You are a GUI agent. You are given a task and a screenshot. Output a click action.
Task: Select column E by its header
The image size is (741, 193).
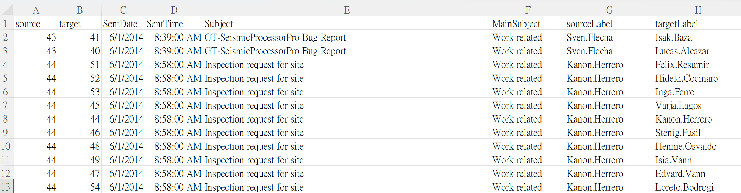click(346, 10)
